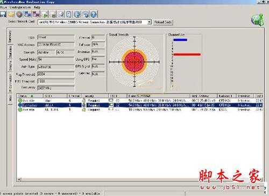This screenshot has width=269, height=196.
Task: Click the blue channel 1 usage bar
Action: 180,40
